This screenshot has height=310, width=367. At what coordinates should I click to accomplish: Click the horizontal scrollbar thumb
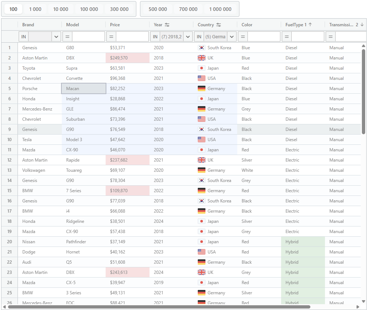[159, 307]
